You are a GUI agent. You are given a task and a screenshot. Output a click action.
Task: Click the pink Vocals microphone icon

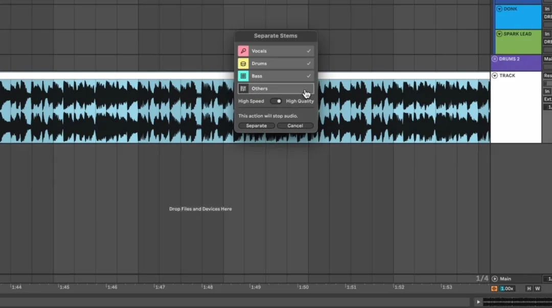(x=243, y=51)
